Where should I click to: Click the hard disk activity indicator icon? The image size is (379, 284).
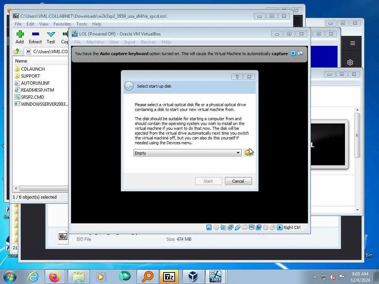[209, 227]
